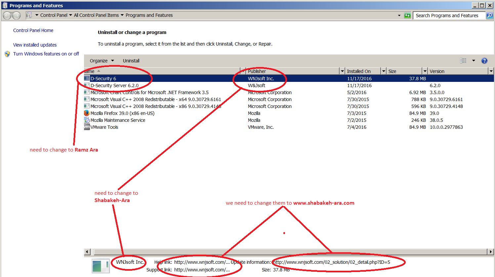Image resolution: width=495 pixels, height=277 pixels.
Task: Click the Uninstall toolbar button
Action: coord(131,61)
